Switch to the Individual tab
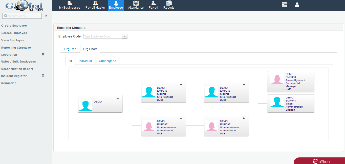Image resolution: width=345 pixels, height=164 pixels. pos(85,61)
